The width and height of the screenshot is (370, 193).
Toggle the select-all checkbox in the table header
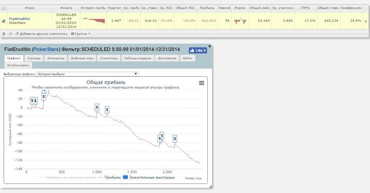(4, 8)
